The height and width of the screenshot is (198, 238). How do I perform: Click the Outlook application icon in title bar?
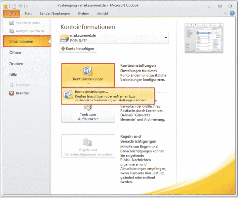6,6
